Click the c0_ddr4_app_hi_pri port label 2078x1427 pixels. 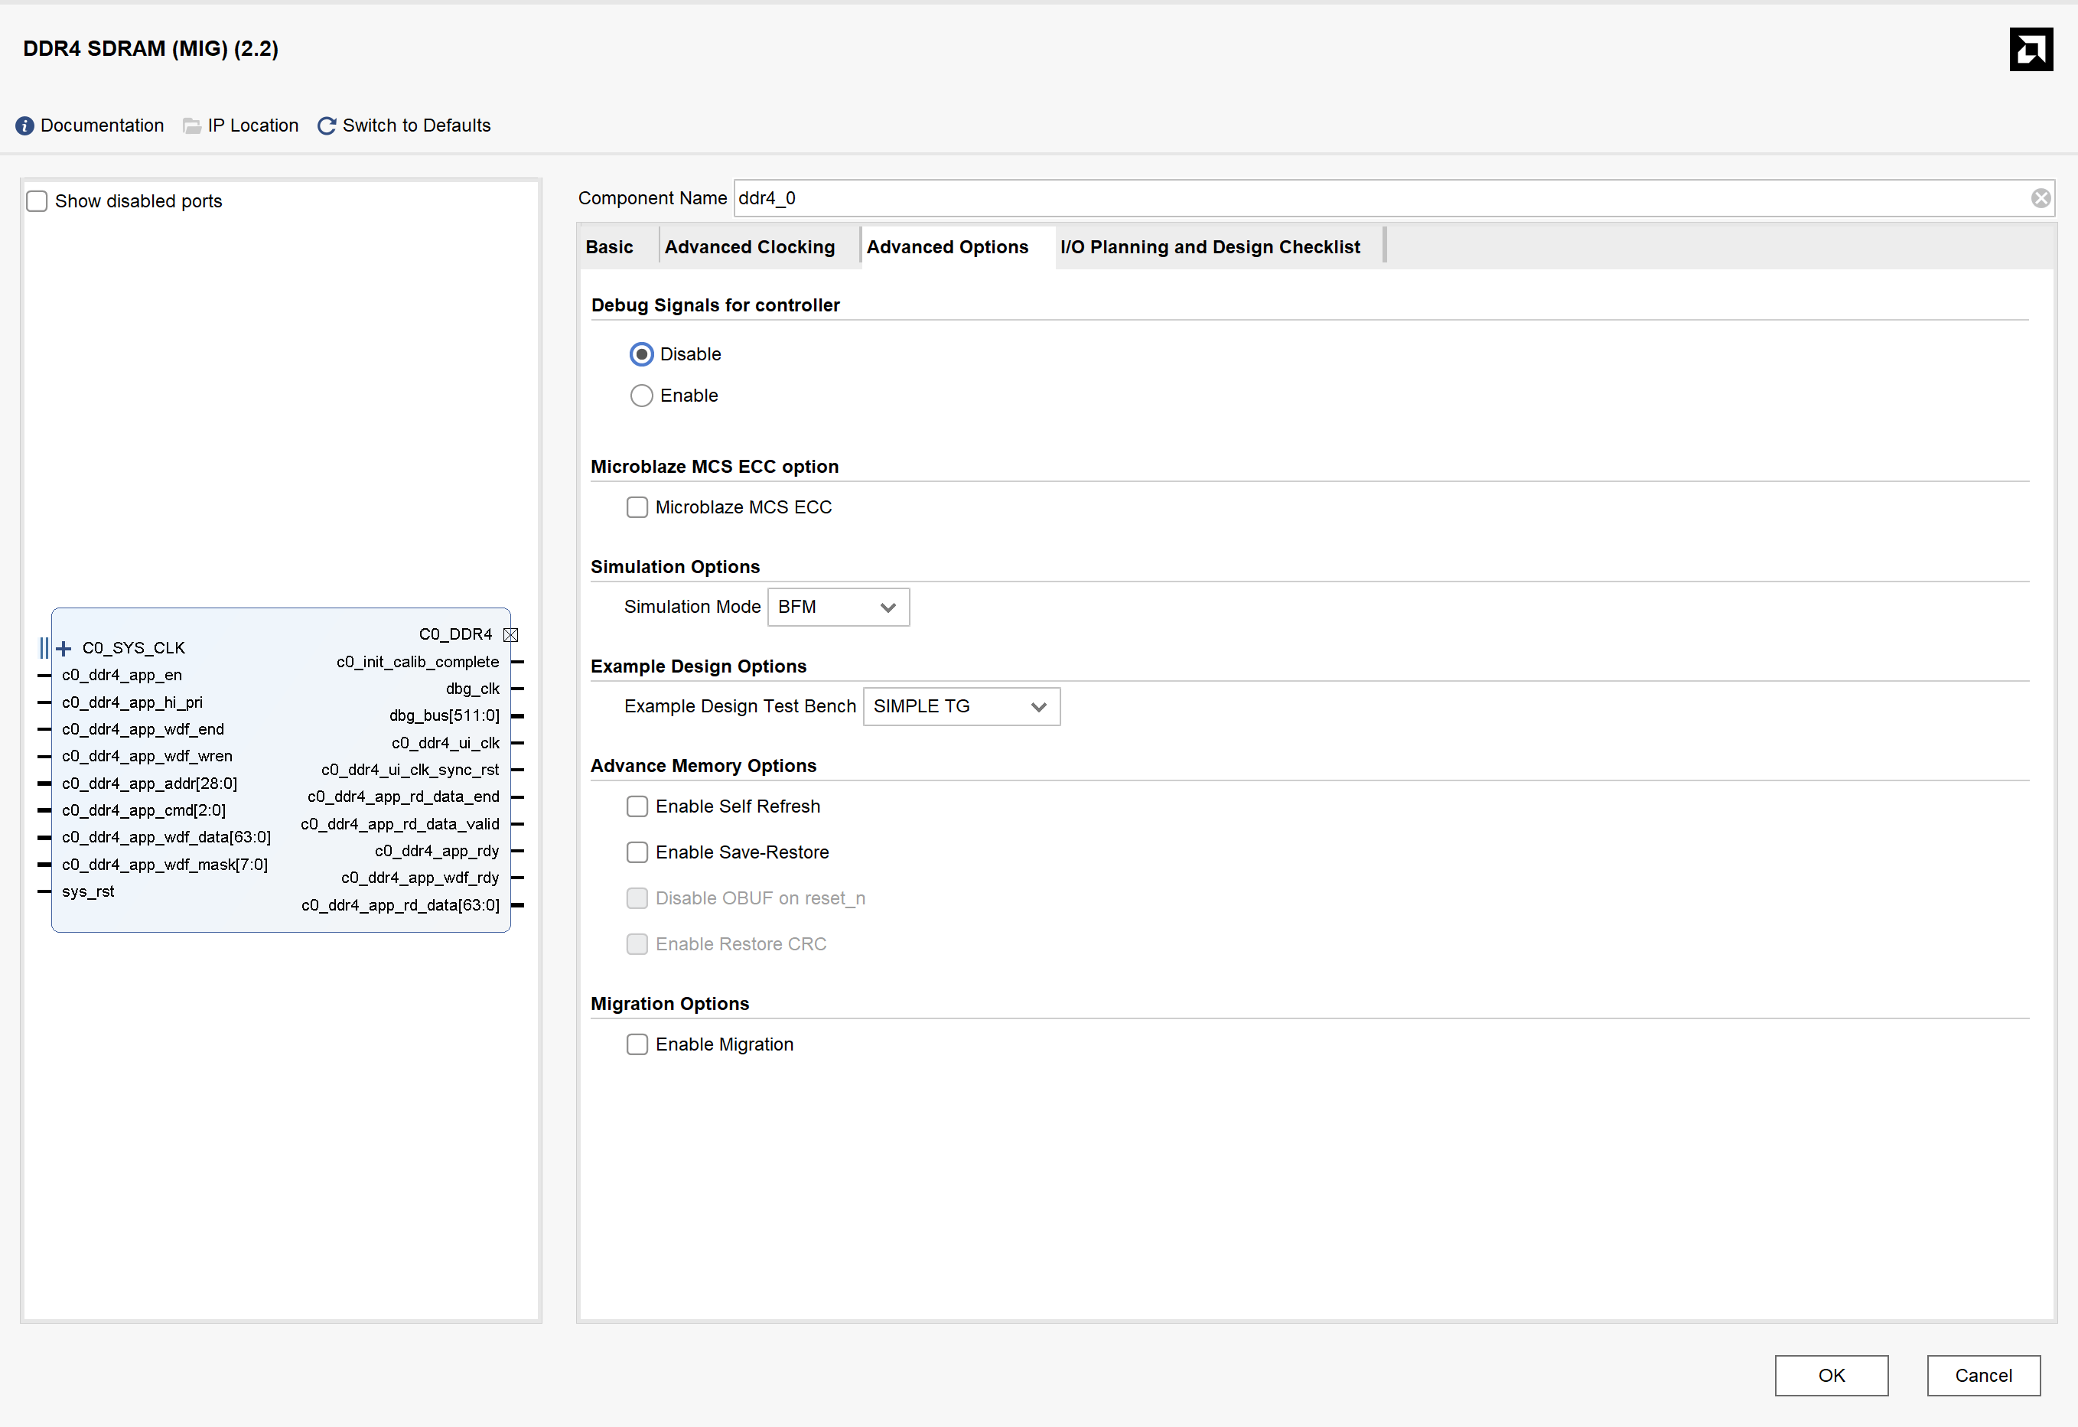132,702
